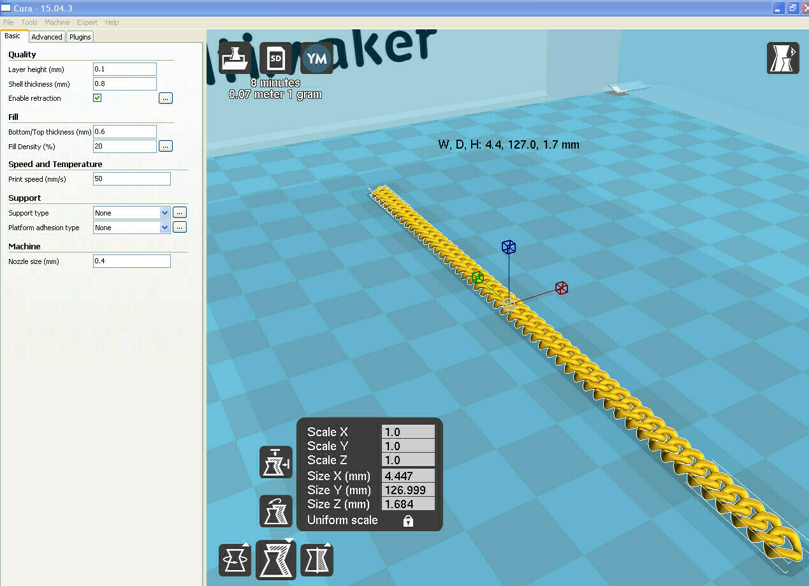Viewport: 809px width, 586px height.
Task: Click the green Y axis scale handle
Action: tap(477, 277)
